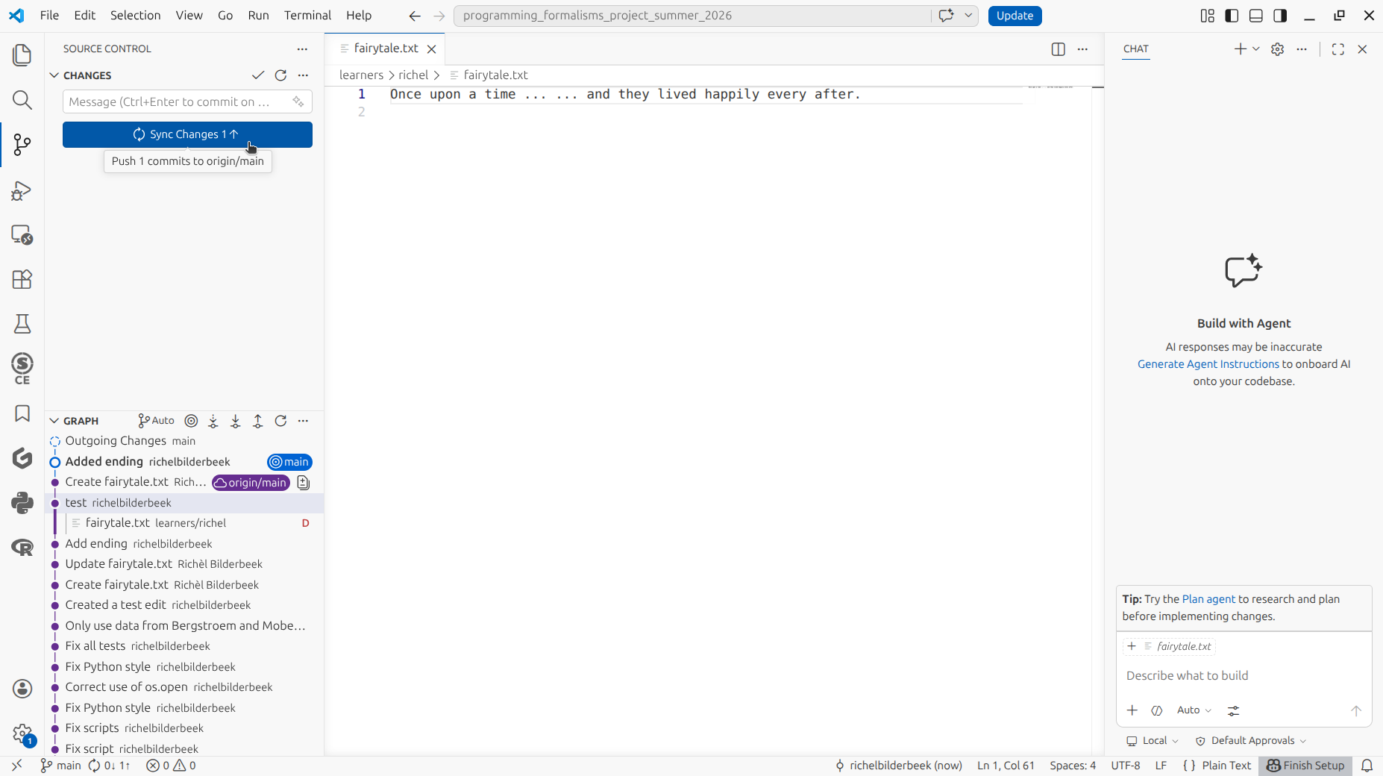Open chat dropdown arrow in title bar

pos(968,16)
